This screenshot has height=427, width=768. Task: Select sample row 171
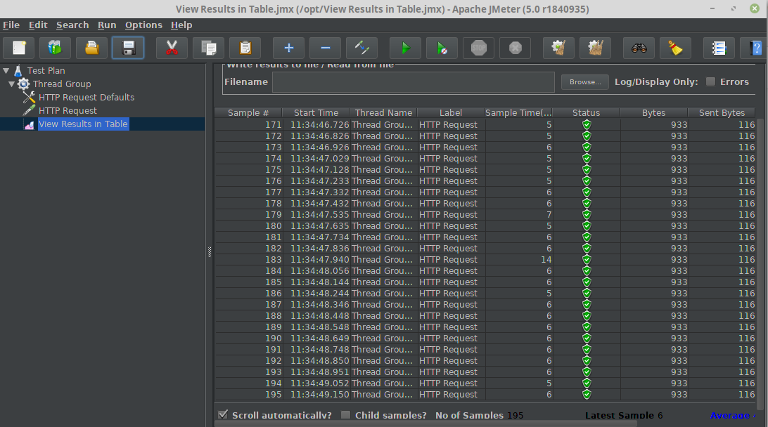pyautogui.click(x=485, y=125)
